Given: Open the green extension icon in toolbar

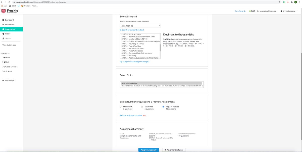Looking at the screenshot, I should pyautogui.click(x=284, y=2).
